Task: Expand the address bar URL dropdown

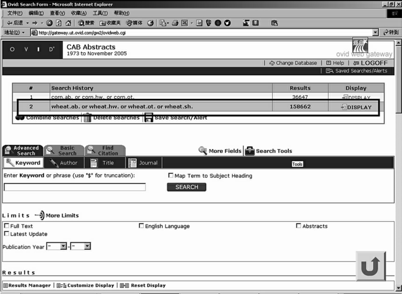Action: pos(375,33)
